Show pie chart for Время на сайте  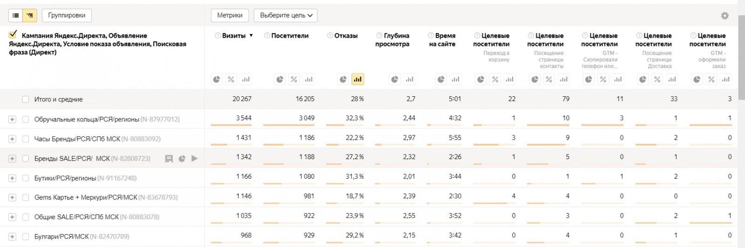(x=441, y=80)
